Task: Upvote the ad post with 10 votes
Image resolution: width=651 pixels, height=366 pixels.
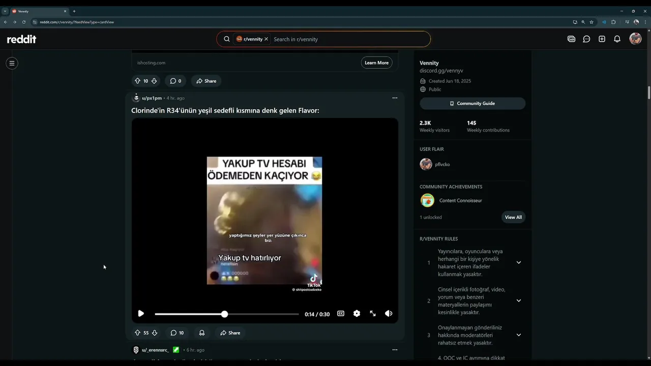Action: 137,81
